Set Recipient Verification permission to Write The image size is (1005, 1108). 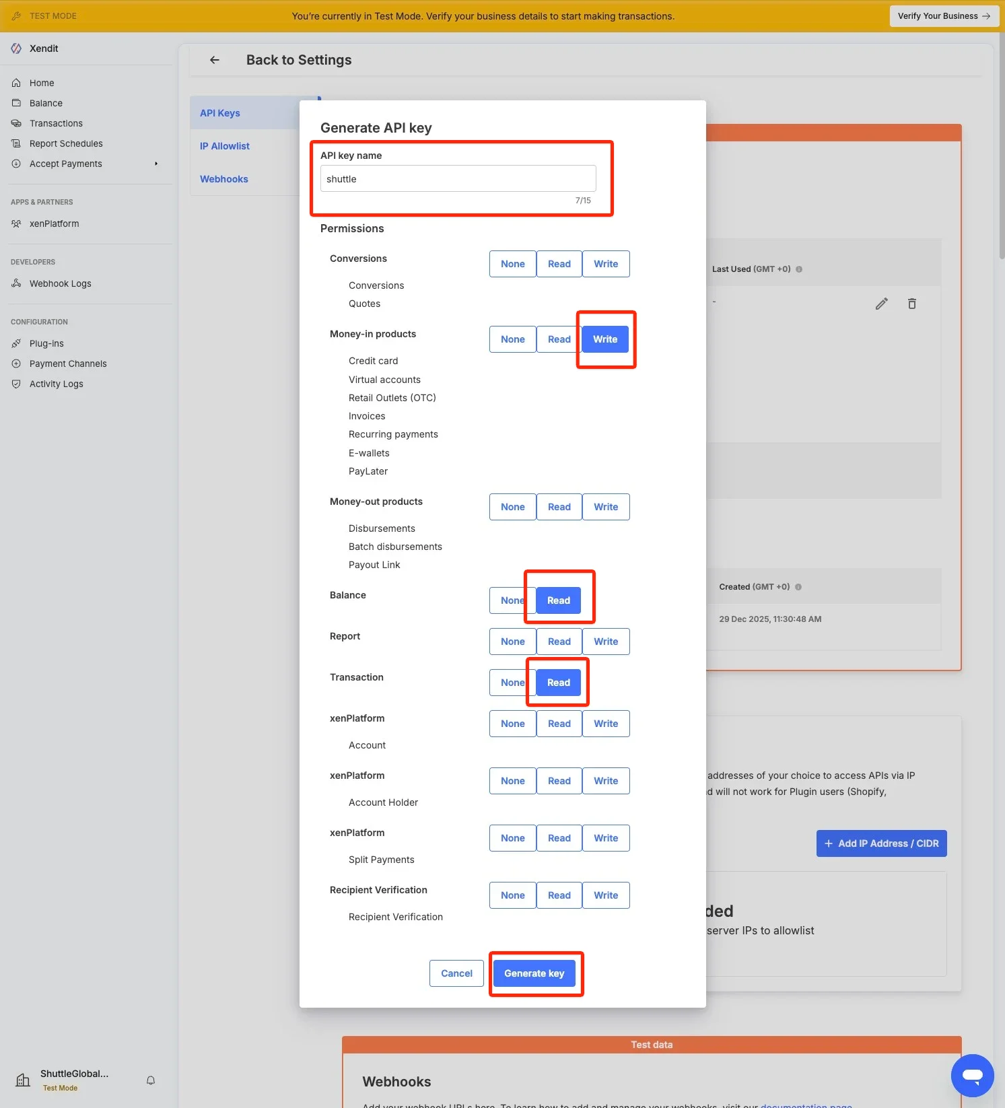605,895
